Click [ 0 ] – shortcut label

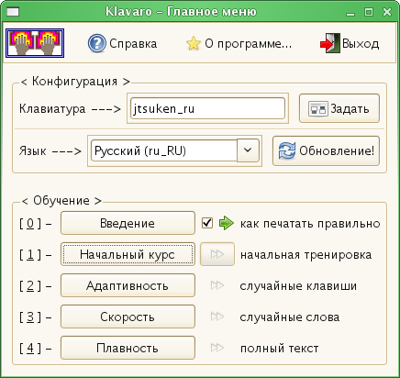tap(36, 224)
